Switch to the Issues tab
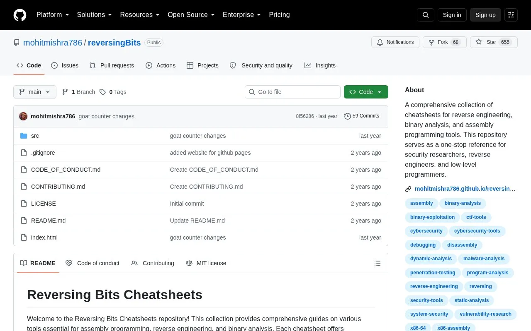This screenshot has height=331, width=531. [x=65, y=65]
